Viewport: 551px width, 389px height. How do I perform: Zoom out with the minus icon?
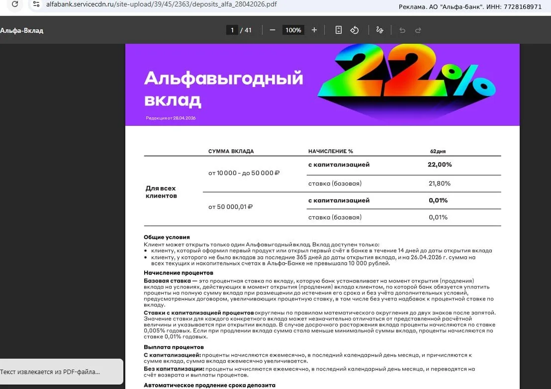(273, 30)
